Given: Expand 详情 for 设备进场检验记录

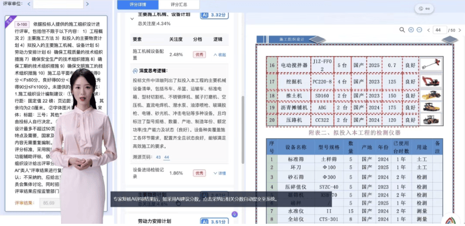Looking at the screenshot, I should [219, 173].
